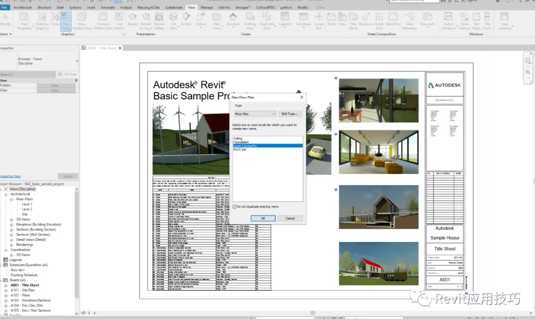
Task: Expand the A101 - Site Plan sheet
Action: coord(6,290)
